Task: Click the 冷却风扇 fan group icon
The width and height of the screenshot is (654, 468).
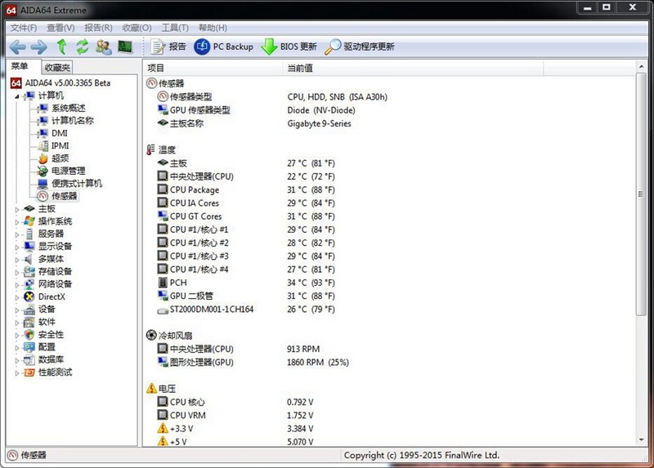Action: pos(151,335)
